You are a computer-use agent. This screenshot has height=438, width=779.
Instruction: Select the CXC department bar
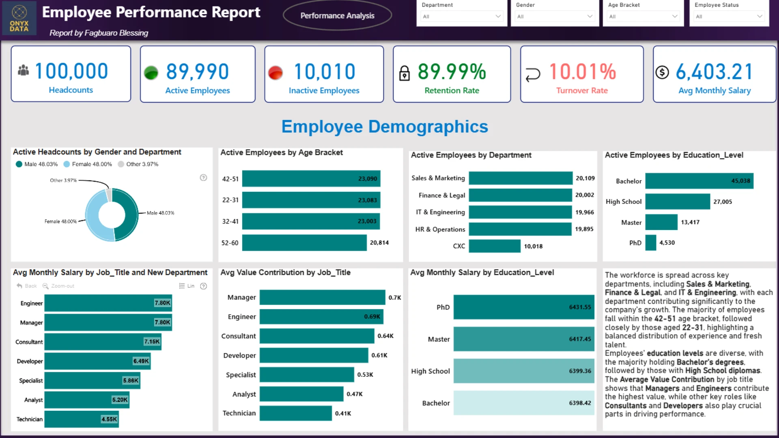coord(495,246)
